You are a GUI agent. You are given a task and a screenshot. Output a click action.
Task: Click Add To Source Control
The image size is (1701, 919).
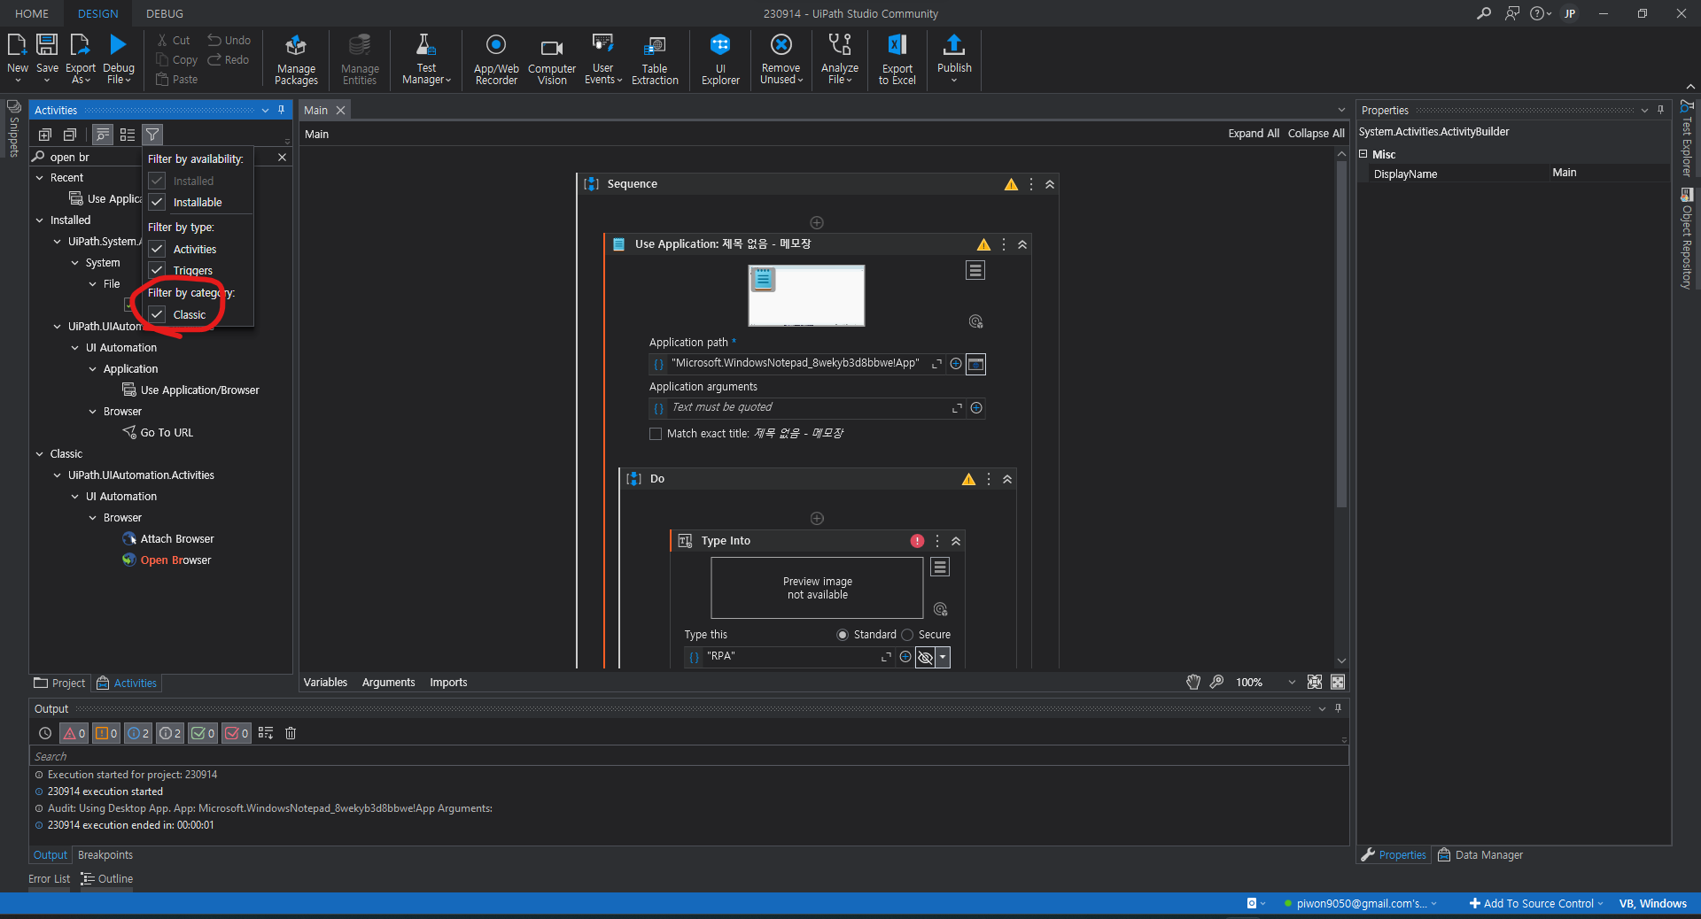(x=1536, y=903)
